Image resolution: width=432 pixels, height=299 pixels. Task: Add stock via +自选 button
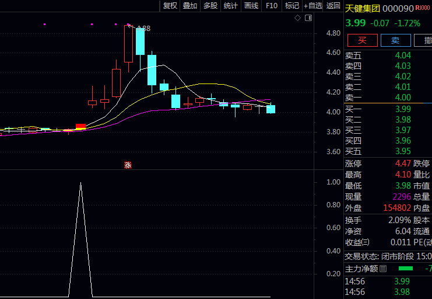(x=313, y=6)
